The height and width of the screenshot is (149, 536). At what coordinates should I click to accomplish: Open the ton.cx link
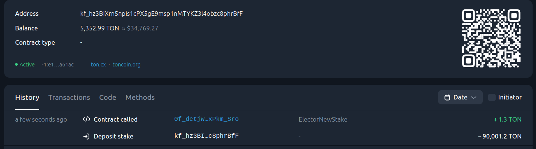pyautogui.click(x=98, y=65)
